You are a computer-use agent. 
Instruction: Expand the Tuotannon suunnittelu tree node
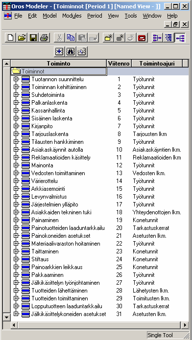point(16,79)
